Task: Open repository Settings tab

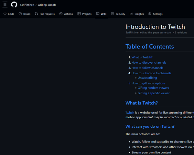Action: click(x=155, y=14)
